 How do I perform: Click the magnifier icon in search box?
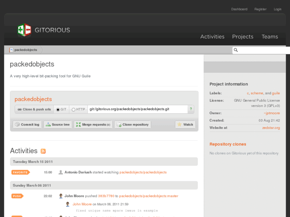click(x=236, y=50)
